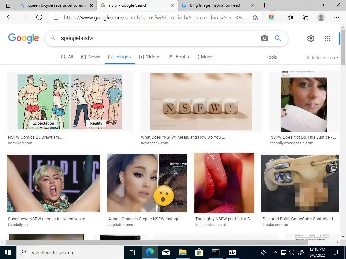Select the Books results tab
Screen dimensions: 346x259
(x=179, y=57)
